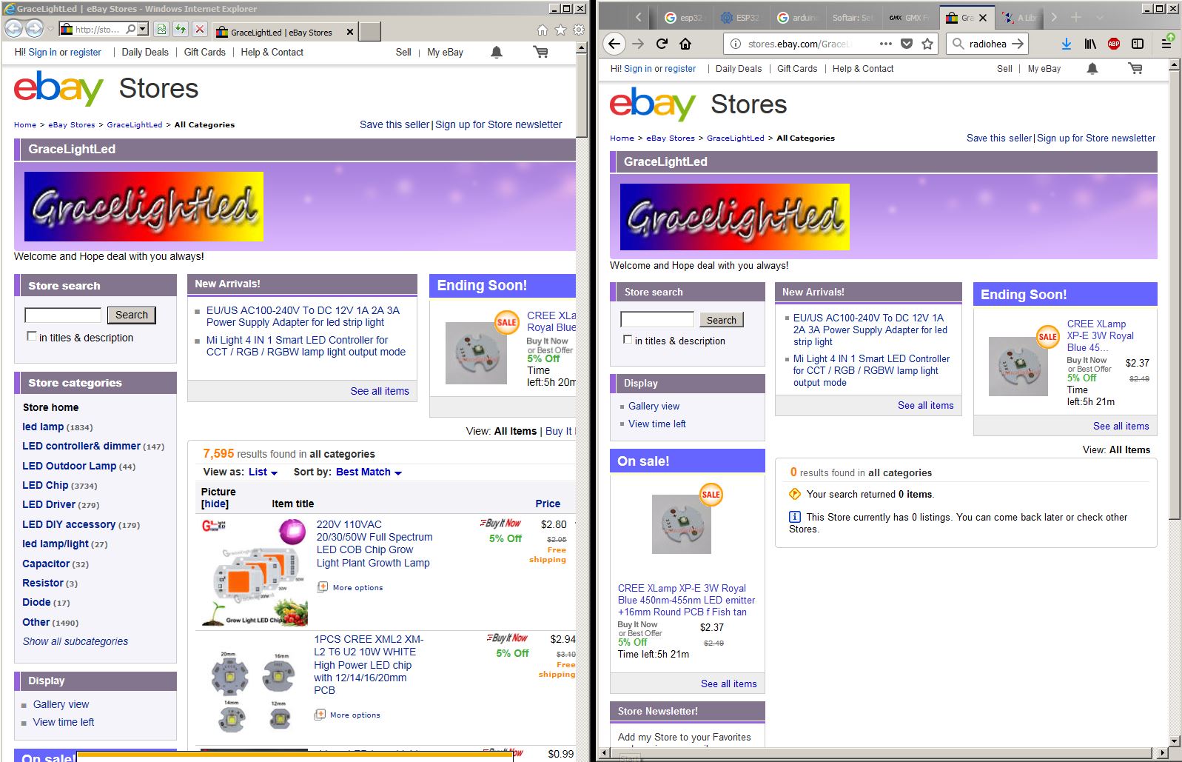Open Internet Explorer tools gear
Viewport: 1182px width, 762px height.
tap(579, 30)
